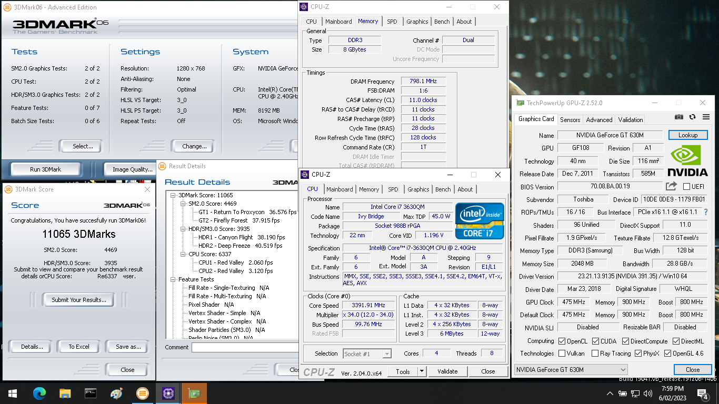Open the CPU-Z Tools dropdown arrow
This screenshot has height=404, width=719.
422,371
